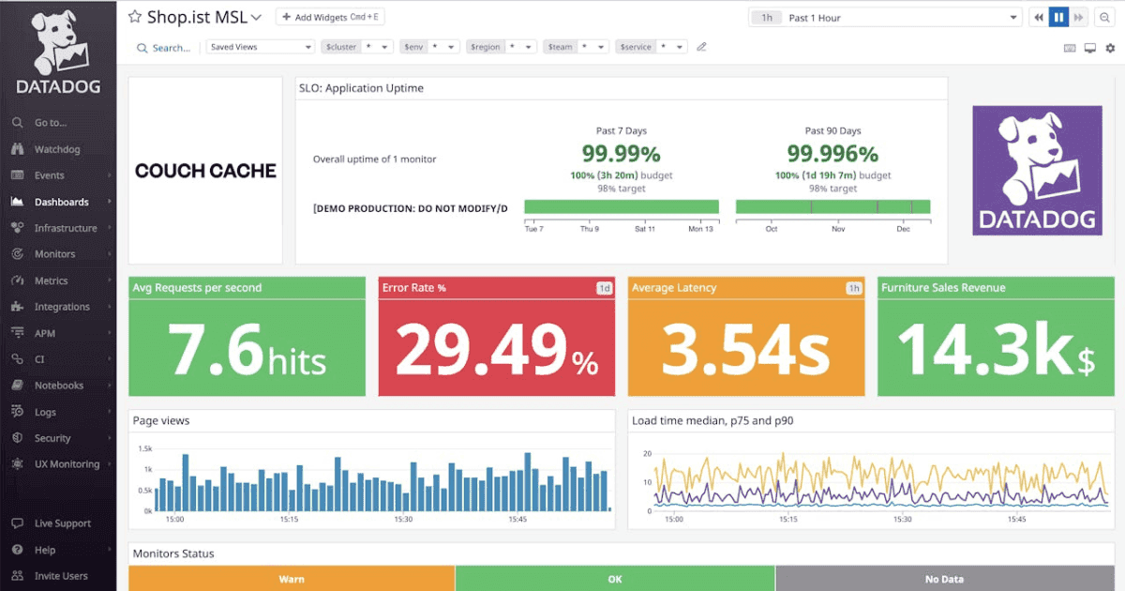Expand the Saved Views dropdown

(x=260, y=46)
